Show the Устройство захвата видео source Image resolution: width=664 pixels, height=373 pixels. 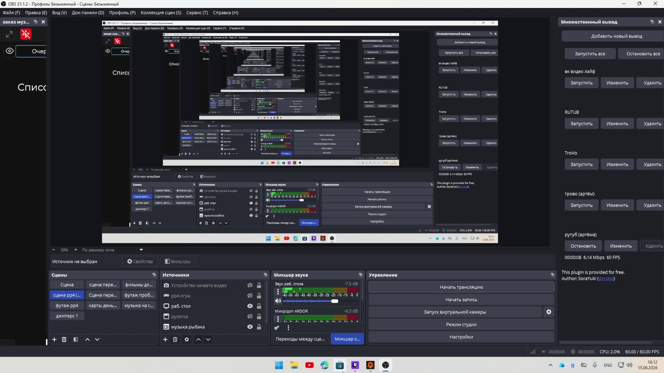click(x=250, y=285)
